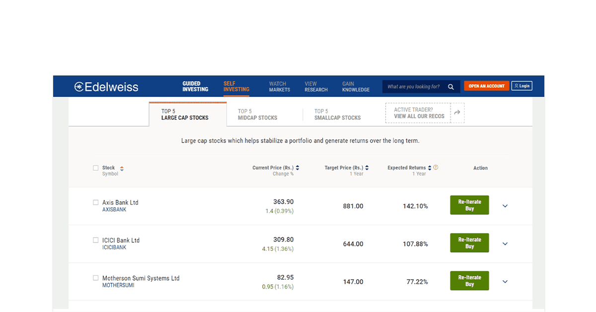Click the arrow icon beside Active Trader box
Viewport: 596px width, 312px height.
pyautogui.click(x=457, y=113)
